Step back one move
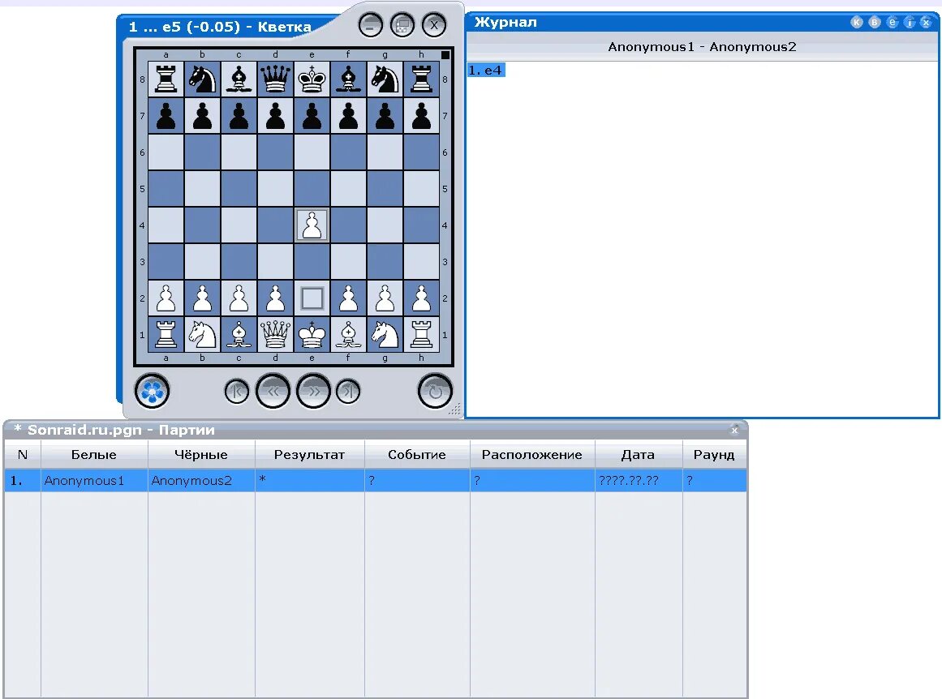The width and height of the screenshot is (942, 699). [x=273, y=392]
